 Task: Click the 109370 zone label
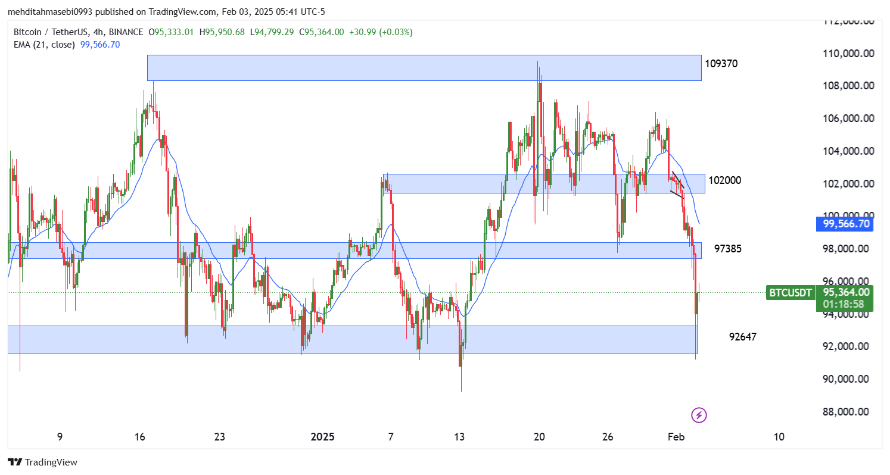tap(721, 64)
